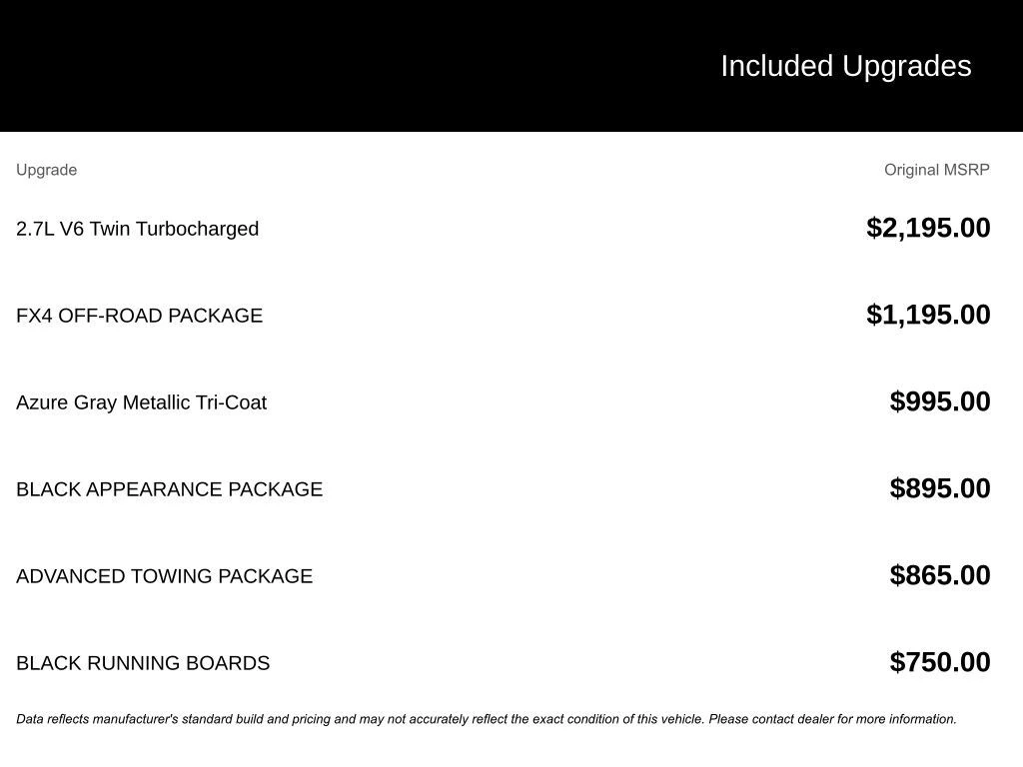Viewport: 1023px width, 767px height.
Task: Click the $1,195.00 price
Action: pos(928,315)
